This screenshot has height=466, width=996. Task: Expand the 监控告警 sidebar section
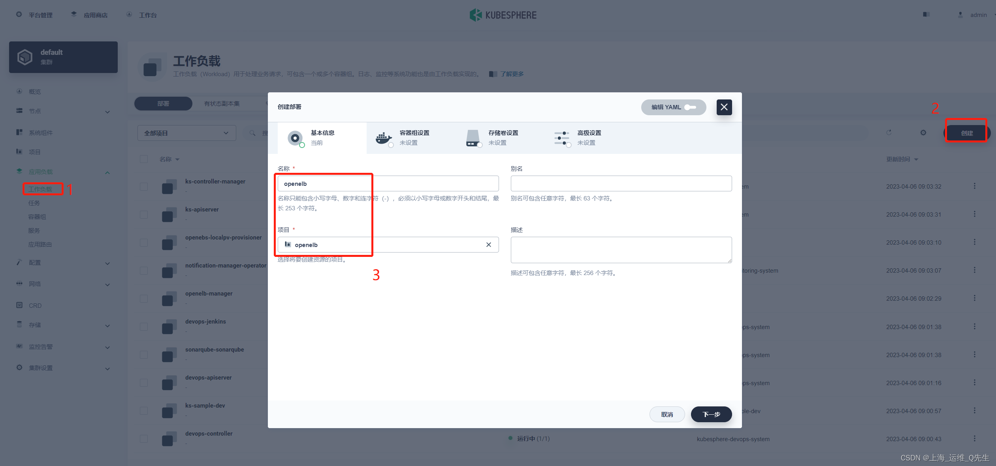pos(63,347)
